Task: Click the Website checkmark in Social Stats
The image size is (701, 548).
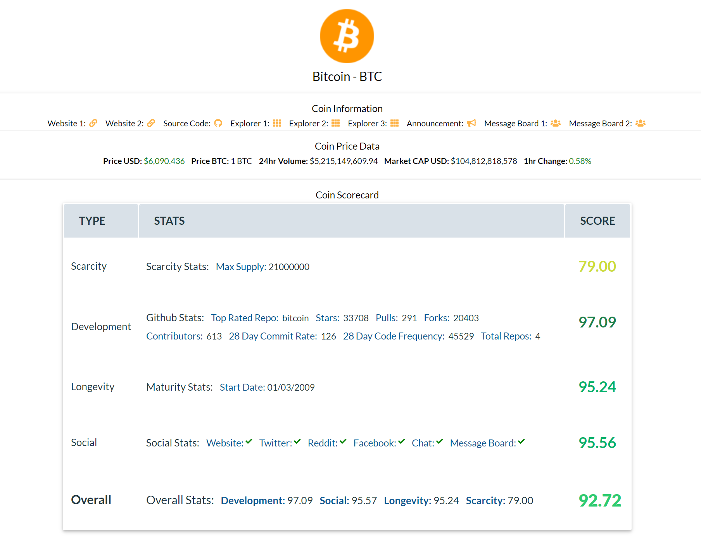Action: [x=249, y=441]
